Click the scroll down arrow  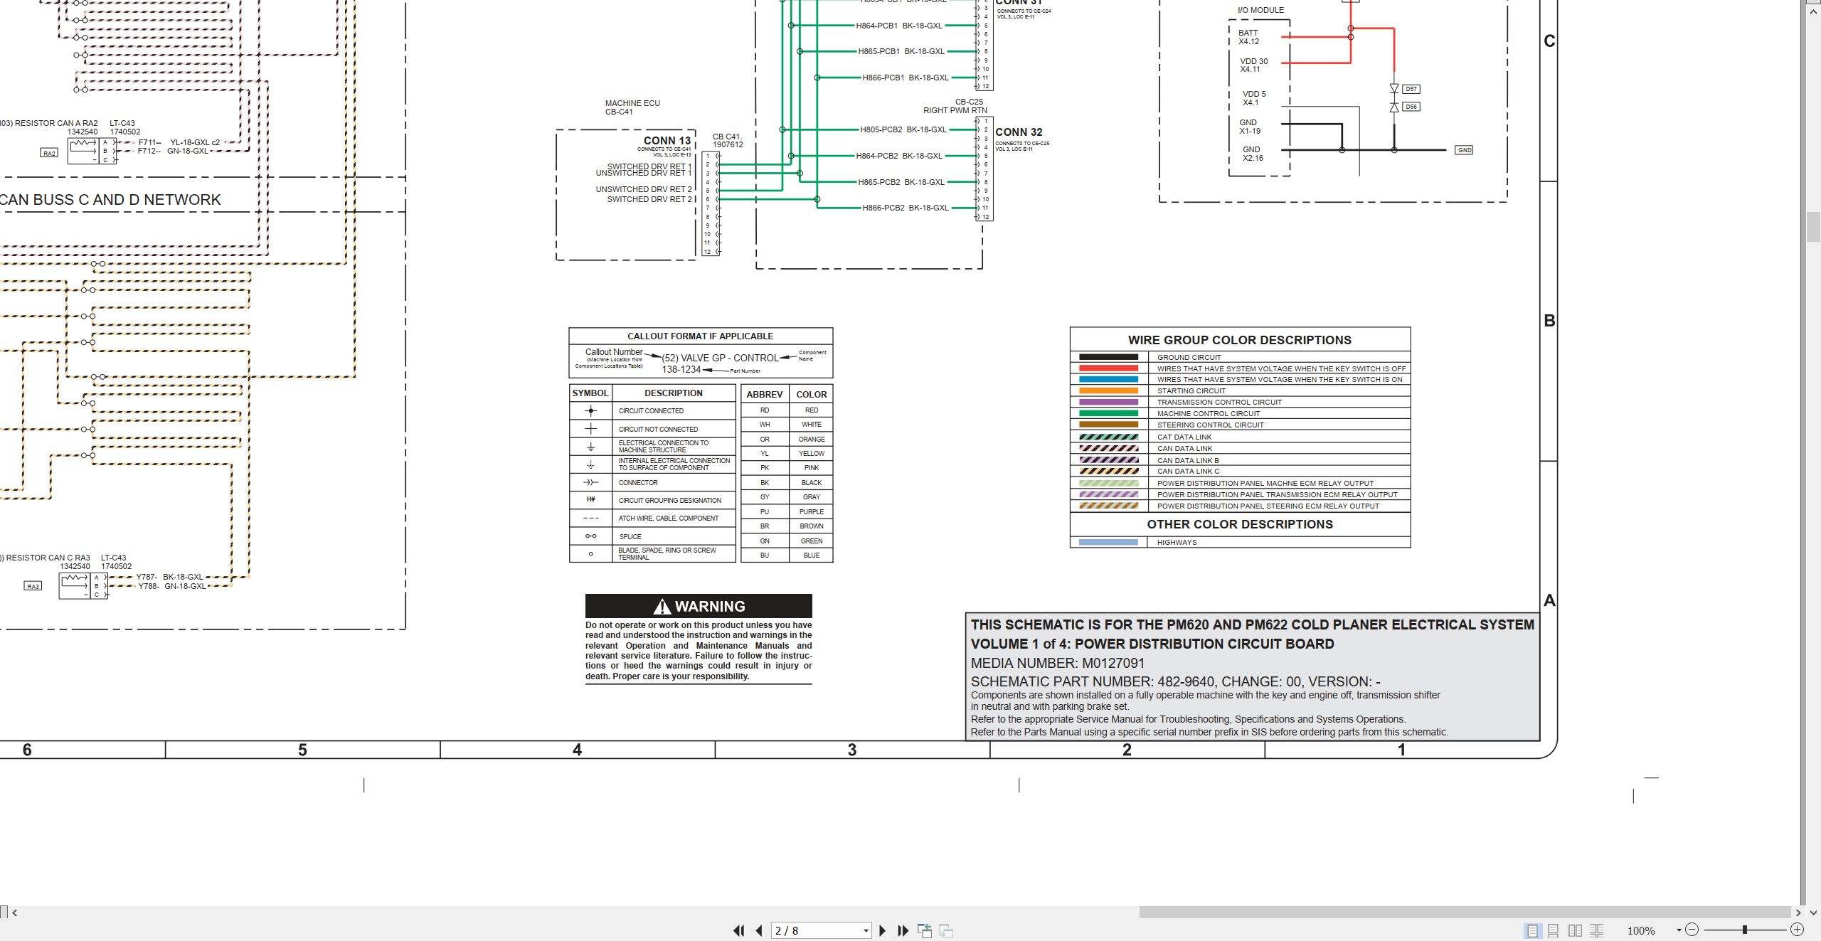(1813, 913)
